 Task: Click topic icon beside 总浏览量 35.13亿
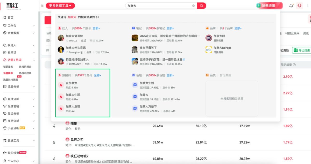[x=135, y=97]
